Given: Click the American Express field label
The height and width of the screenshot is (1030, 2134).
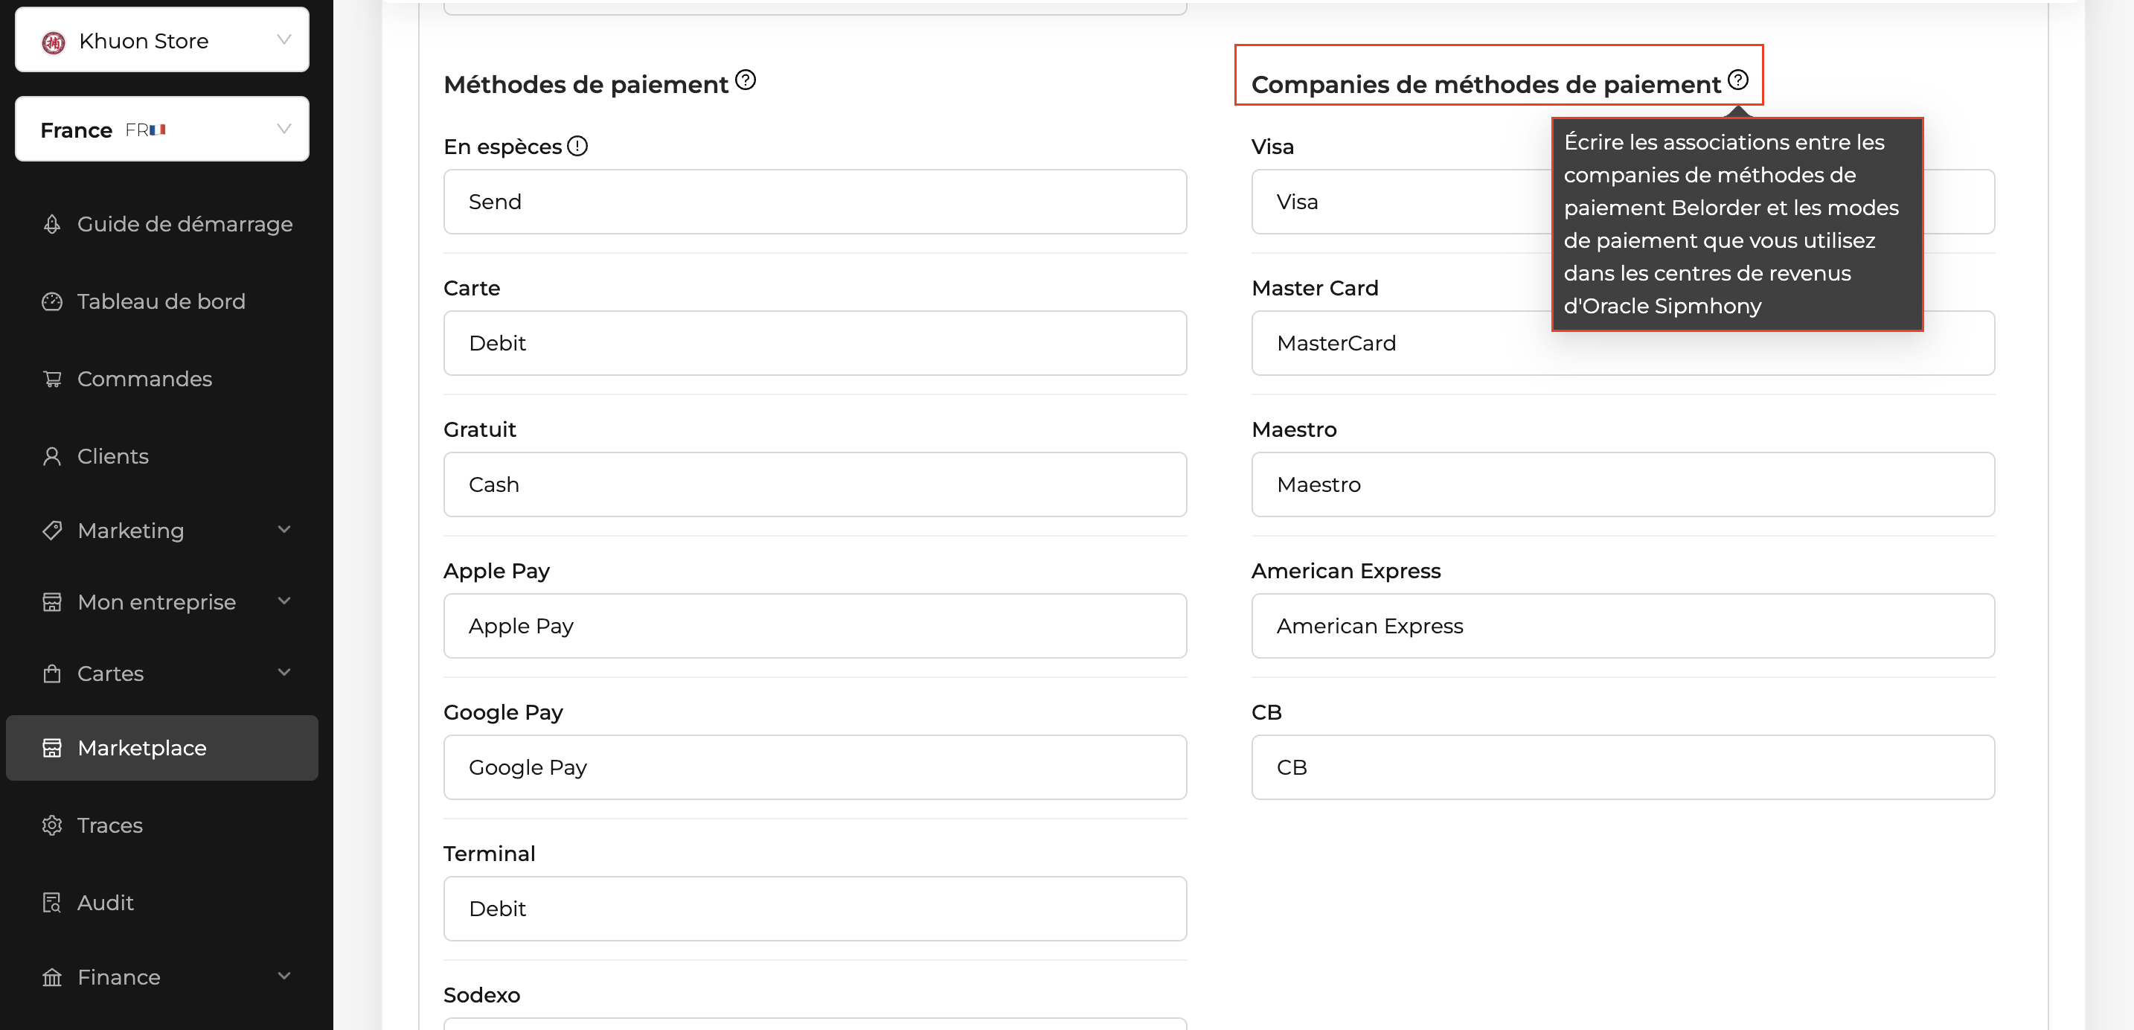Looking at the screenshot, I should click(x=1346, y=571).
